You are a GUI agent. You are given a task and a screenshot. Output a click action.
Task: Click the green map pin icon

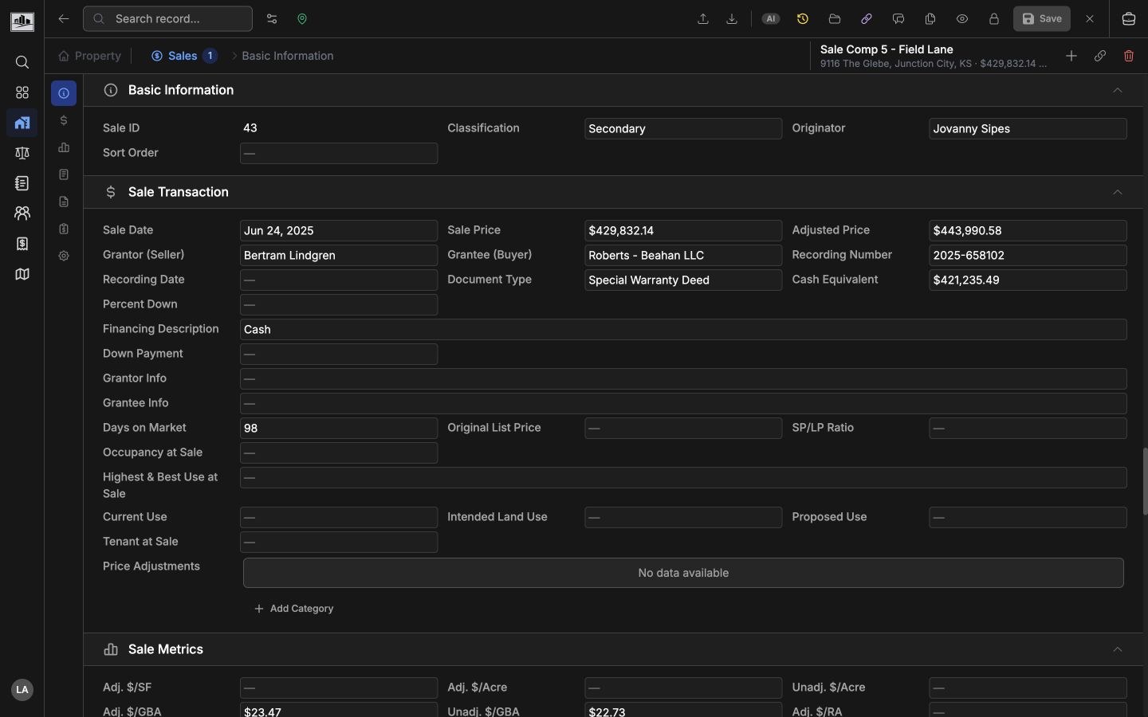[x=303, y=19]
